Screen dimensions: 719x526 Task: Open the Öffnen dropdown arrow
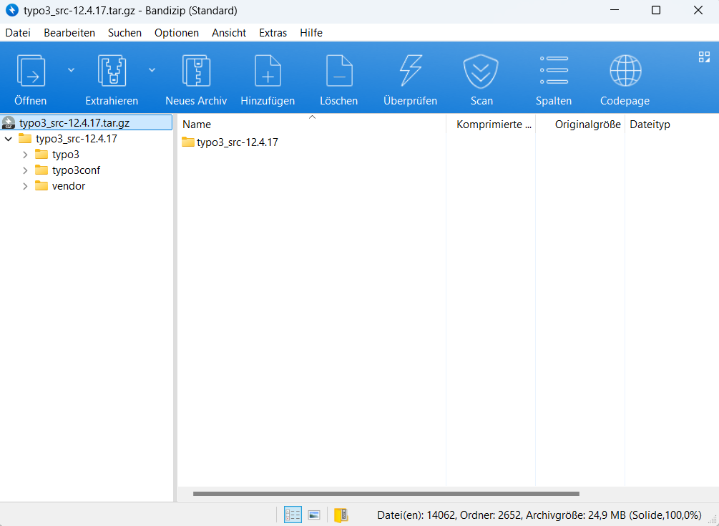point(71,70)
